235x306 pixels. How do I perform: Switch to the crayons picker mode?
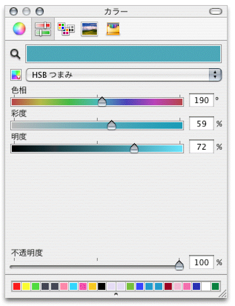(113, 29)
